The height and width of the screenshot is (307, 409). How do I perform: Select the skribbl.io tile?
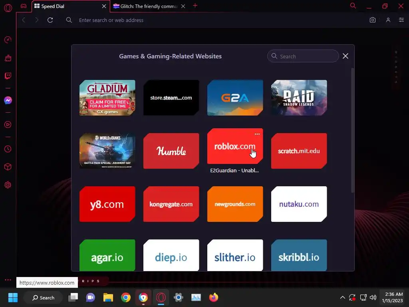pyautogui.click(x=299, y=255)
